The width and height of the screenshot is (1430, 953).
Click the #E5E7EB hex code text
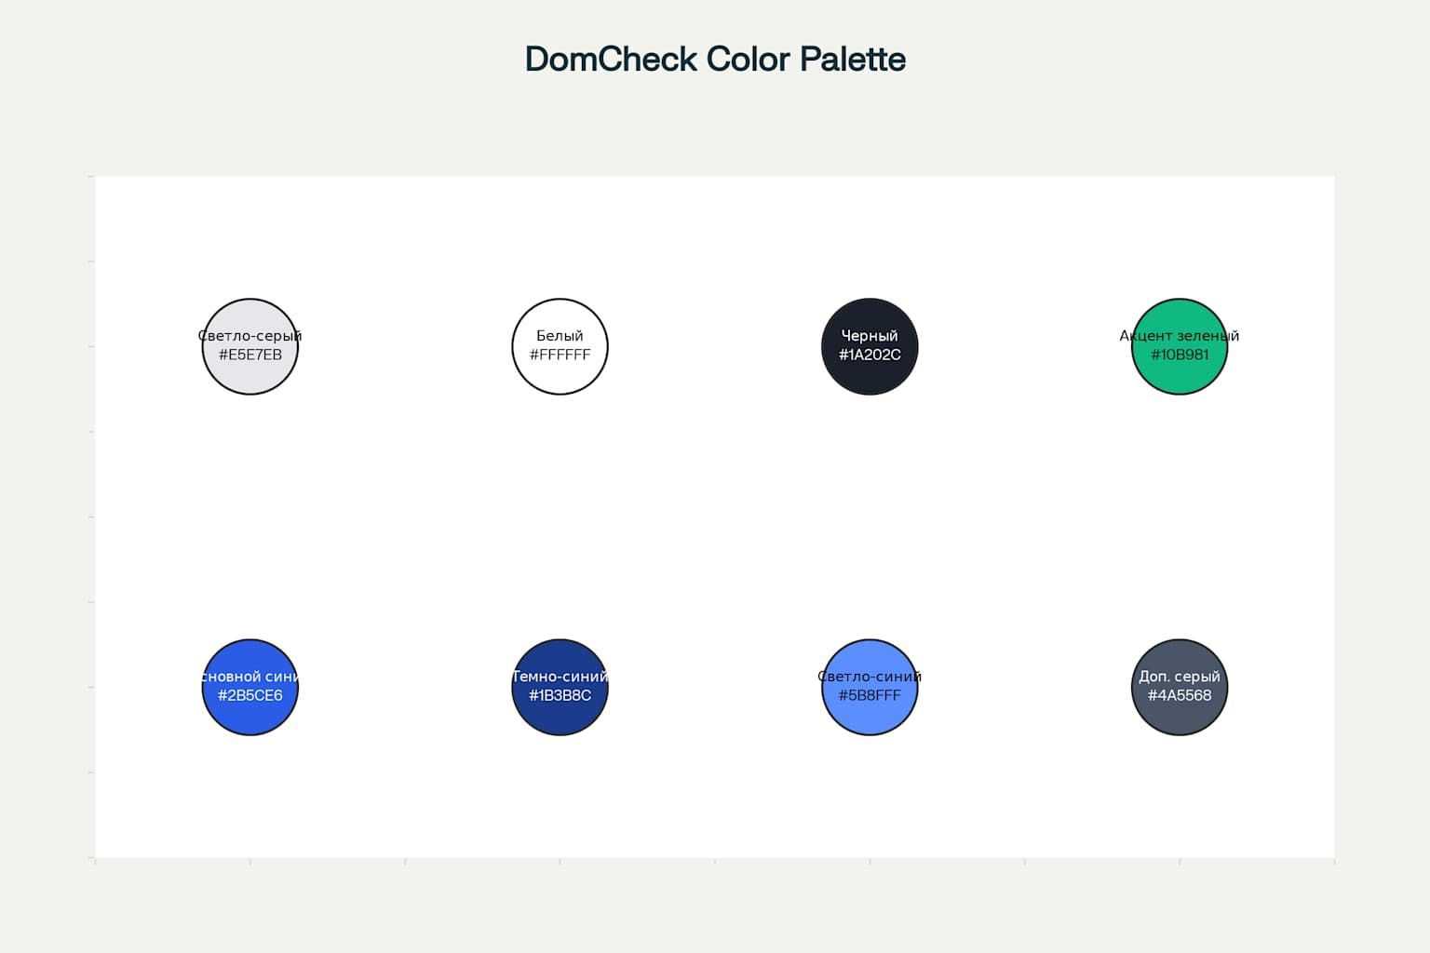(250, 355)
